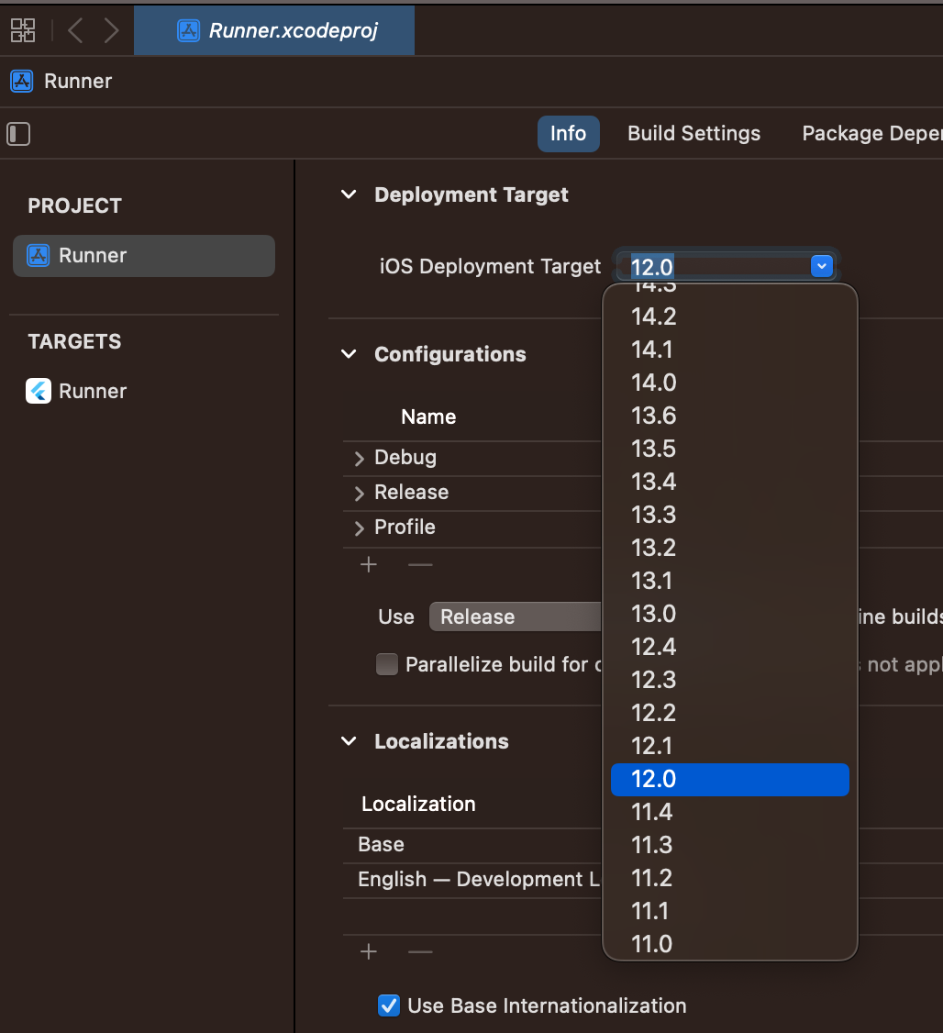Choose 13.4 from the version list
Image resolution: width=943 pixels, height=1033 pixels.
tap(729, 482)
